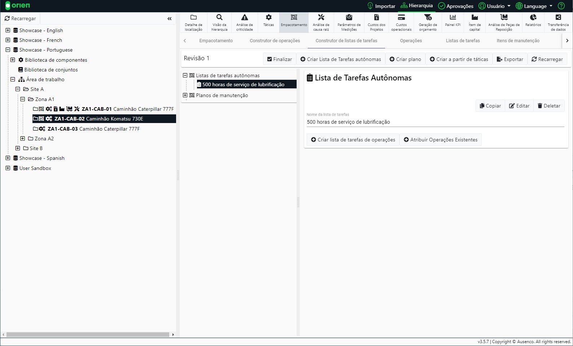Click the Editar button
This screenshot has width=573, height=346.
coord(519,106)
